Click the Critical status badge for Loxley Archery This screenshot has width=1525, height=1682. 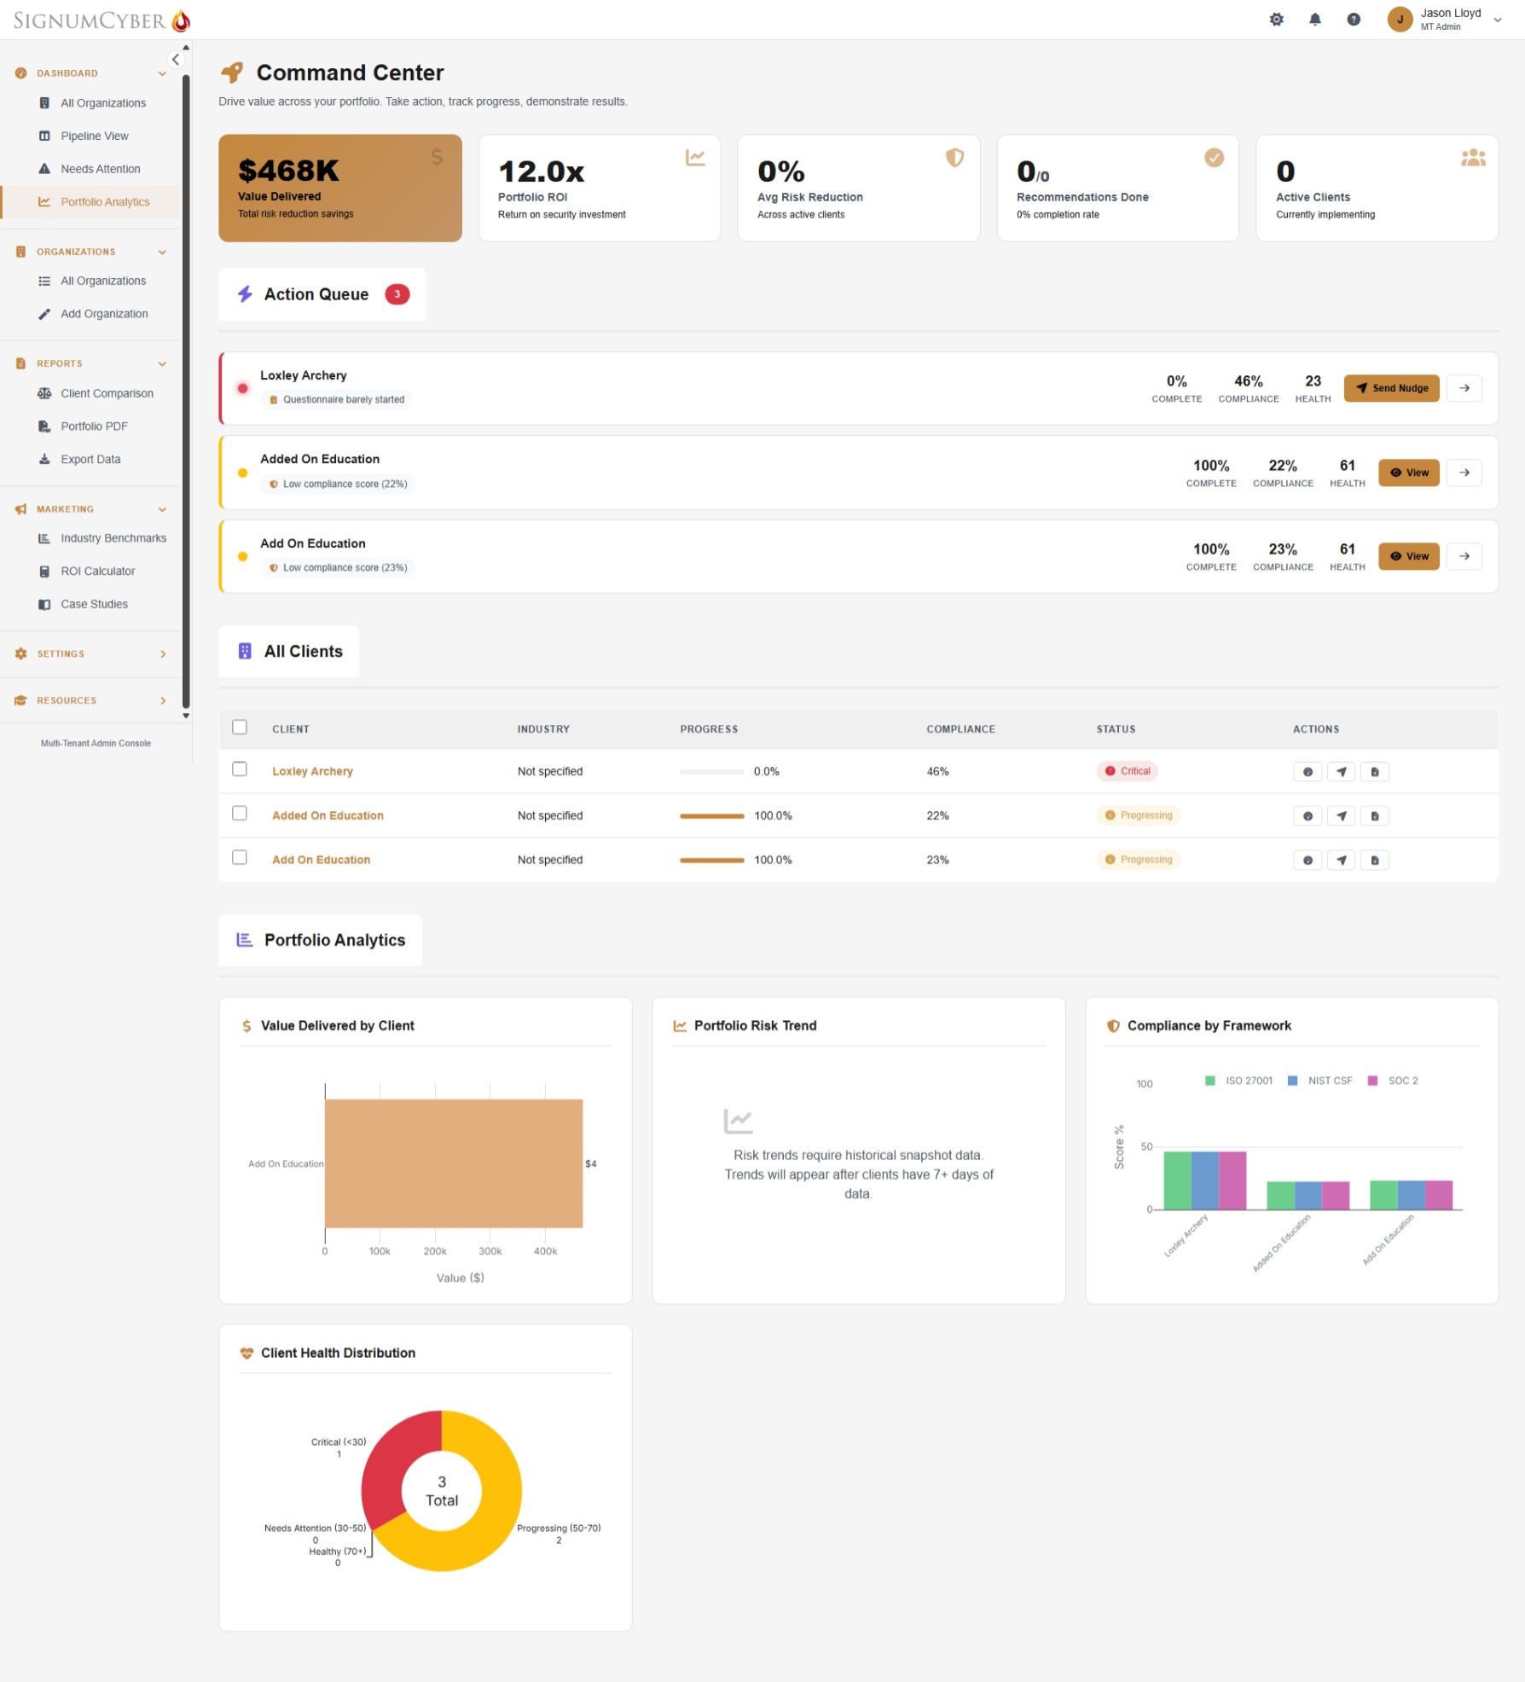pos(1127,770)
